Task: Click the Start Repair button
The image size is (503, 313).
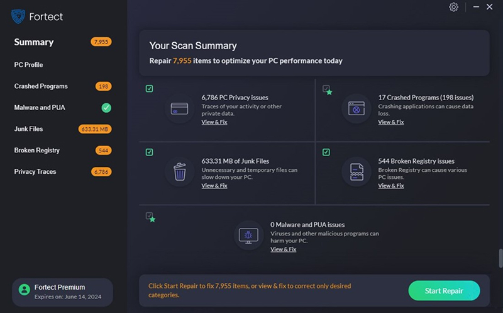Action: coord(444,290)
